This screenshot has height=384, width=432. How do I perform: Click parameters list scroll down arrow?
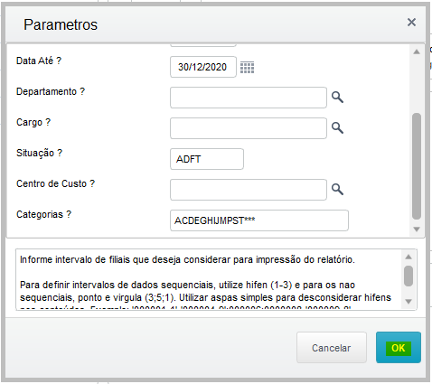coord(417,229)
